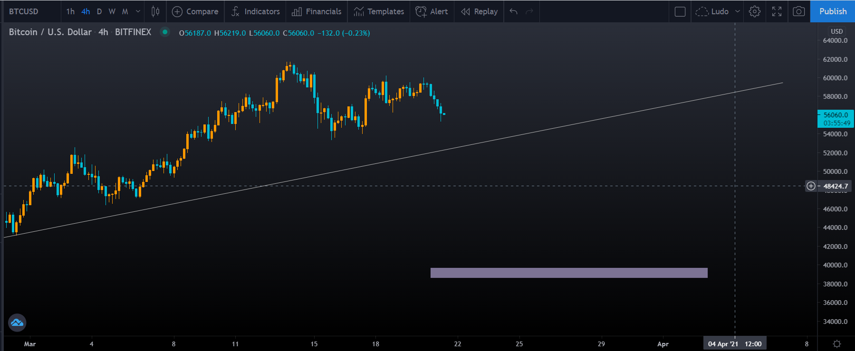Open the candlestick chart style menu
Image resolution: width=855 pixels, height=351 pixels.
[x=155, y=11]
